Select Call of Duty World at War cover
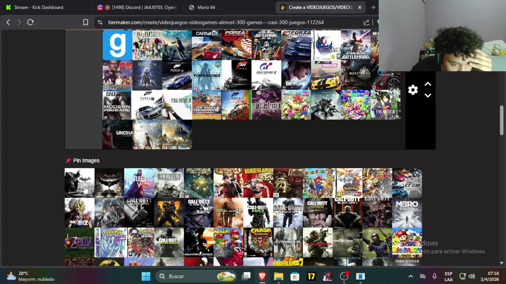 [x=288, y=213]
